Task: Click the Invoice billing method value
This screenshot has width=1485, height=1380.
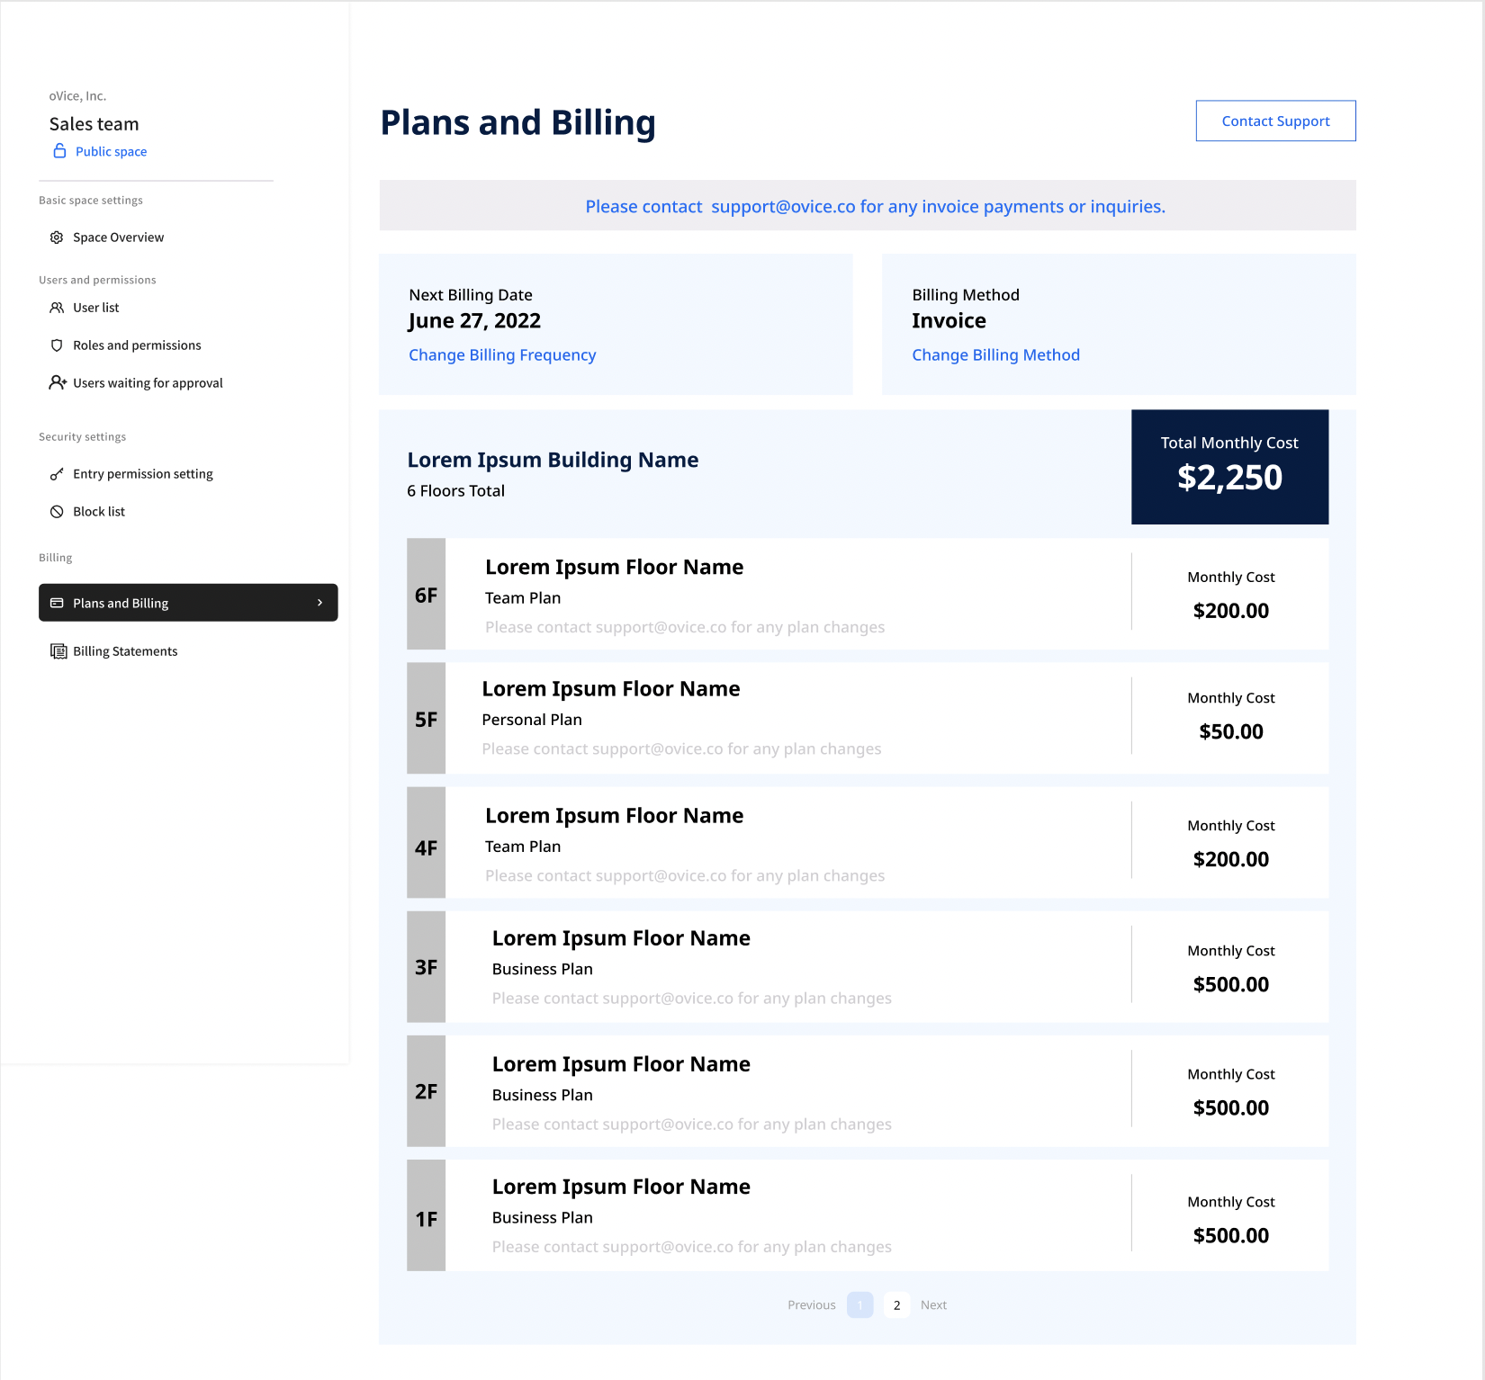Action: point(949,321)
